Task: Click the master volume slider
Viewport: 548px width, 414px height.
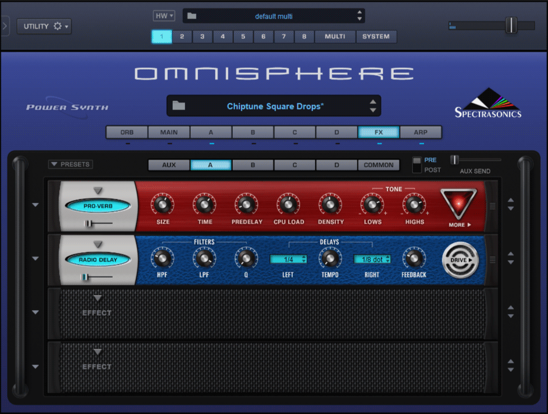Action: 511,25
